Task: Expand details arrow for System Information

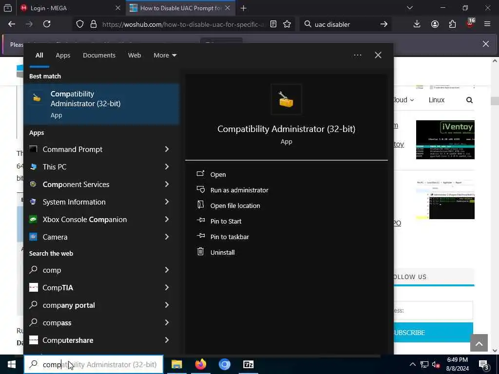Action: point(167,202)
